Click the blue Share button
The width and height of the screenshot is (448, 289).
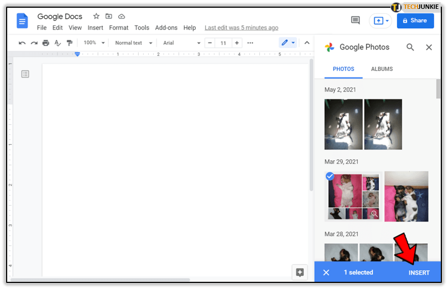[x=415, y=20]
